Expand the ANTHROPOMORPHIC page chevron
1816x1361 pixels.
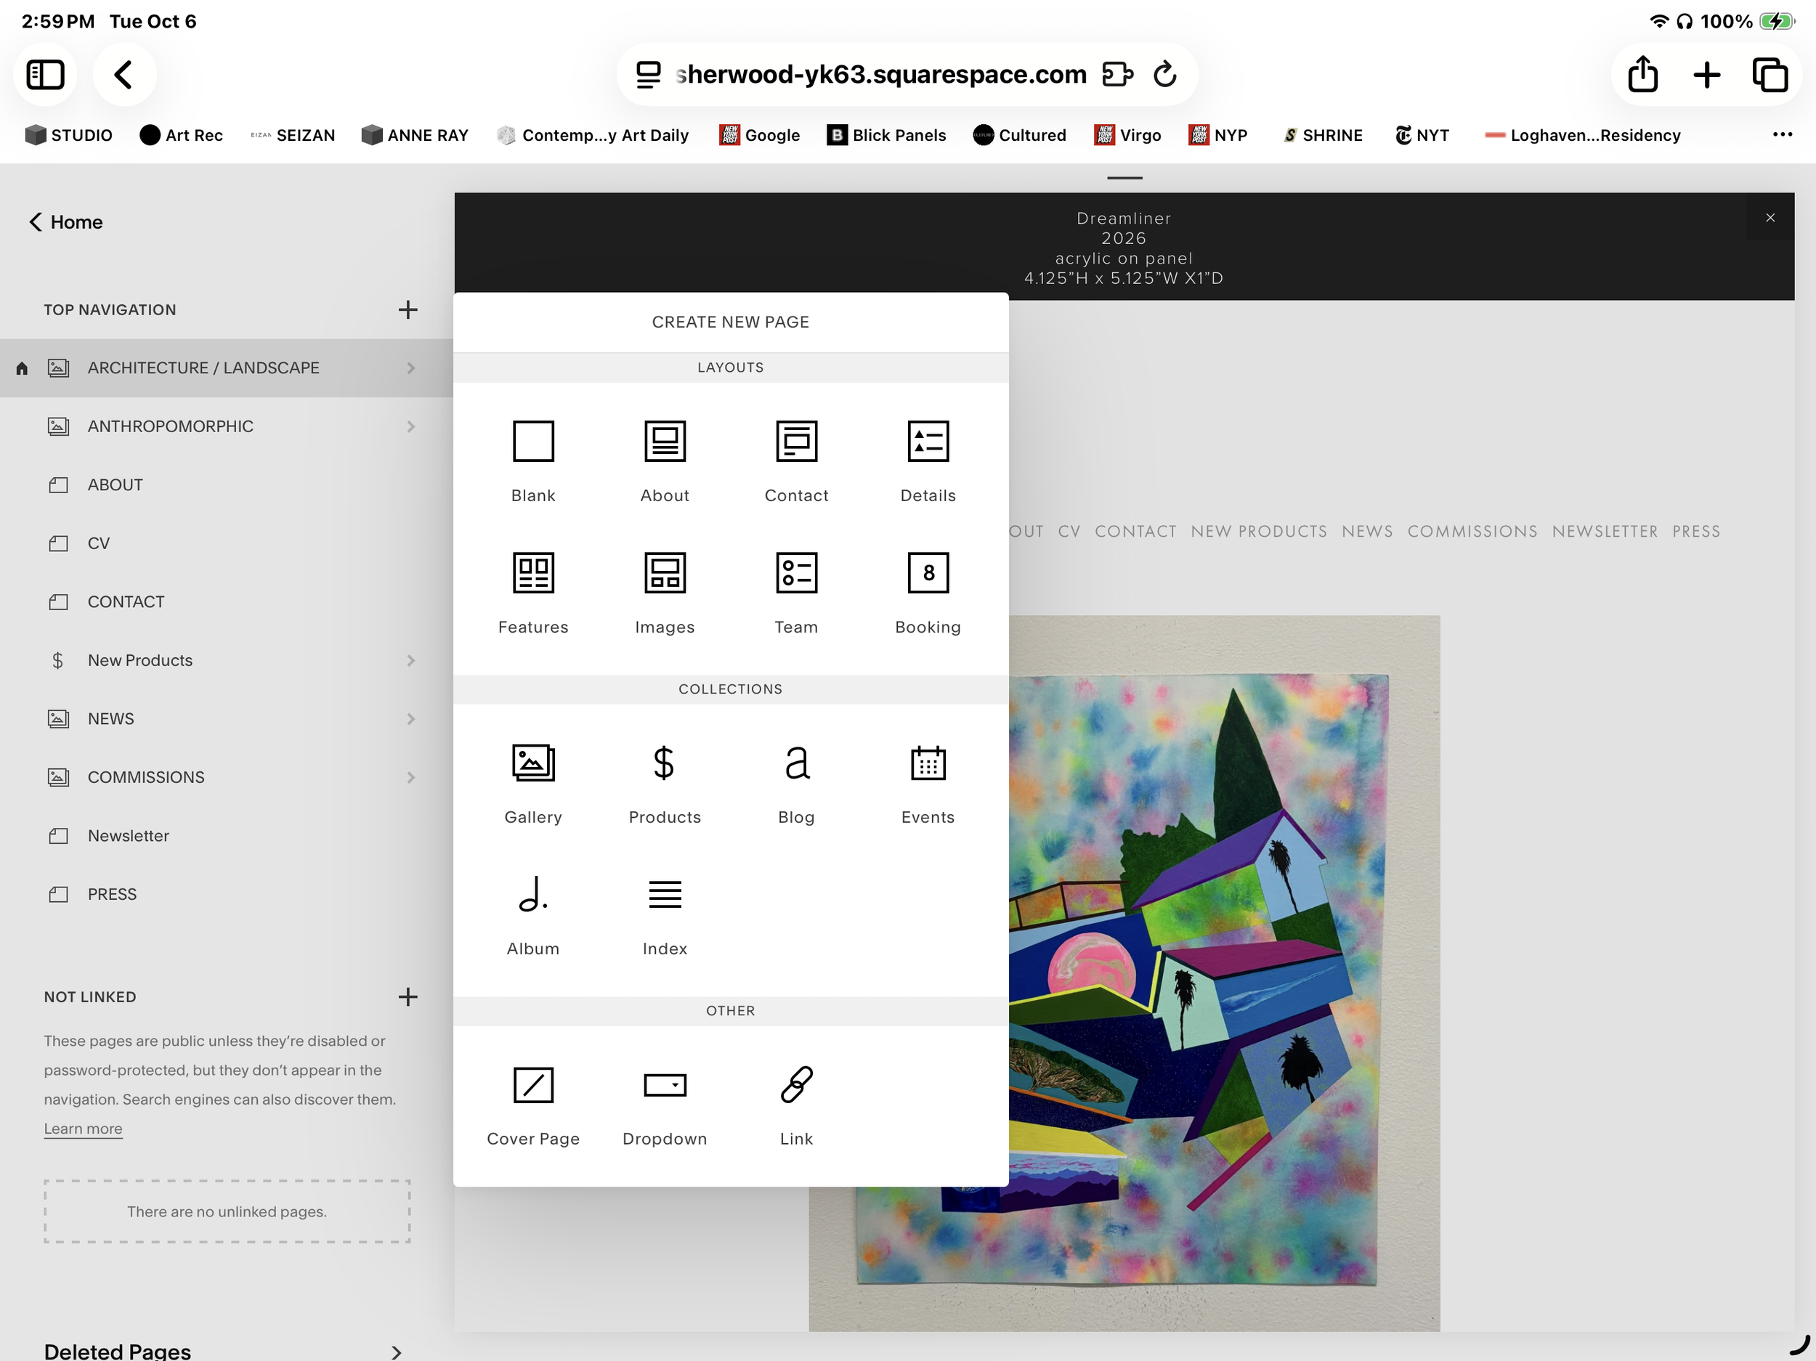[x=410, y=426]
